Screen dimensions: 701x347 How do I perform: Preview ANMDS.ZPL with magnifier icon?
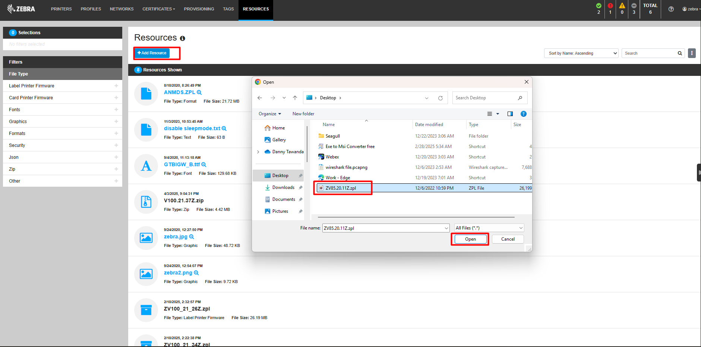click(199, 92)
